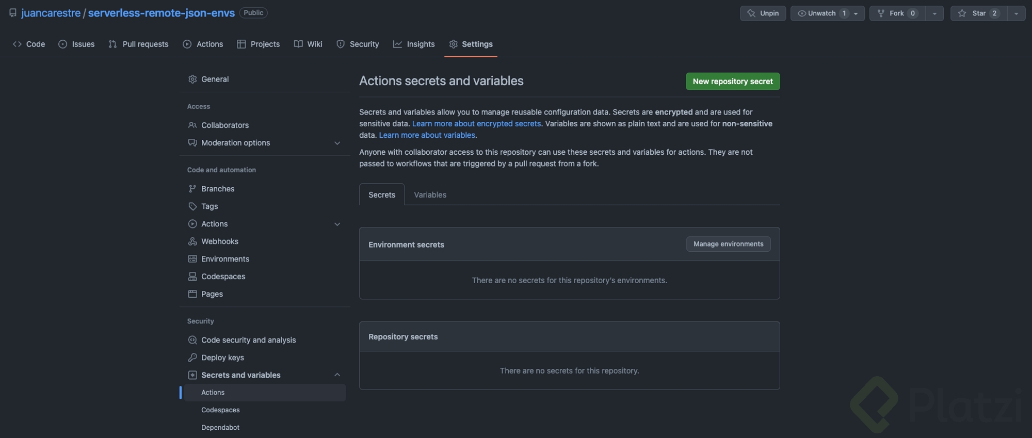Click the Environments server icon
Viewport: 1032px width, 438px height.
(192, 259)
